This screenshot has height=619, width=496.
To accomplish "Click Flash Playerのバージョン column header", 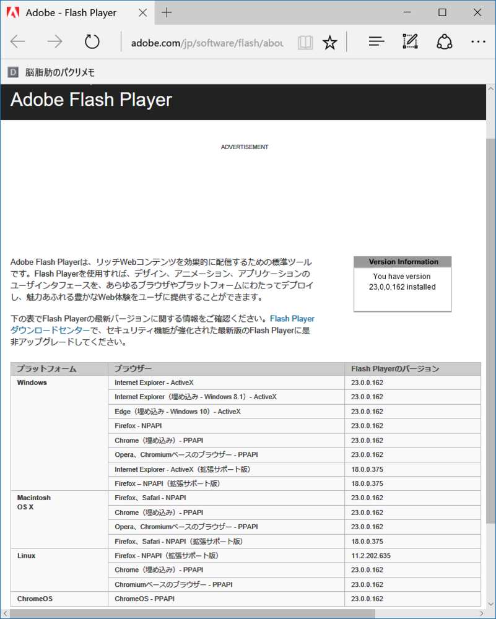I will pos(412,369).
